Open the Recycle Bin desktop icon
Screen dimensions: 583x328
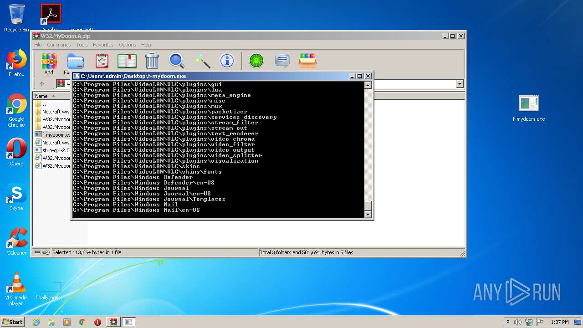tap(16, 18)
